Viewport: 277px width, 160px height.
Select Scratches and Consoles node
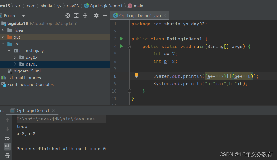coord(55,84)
